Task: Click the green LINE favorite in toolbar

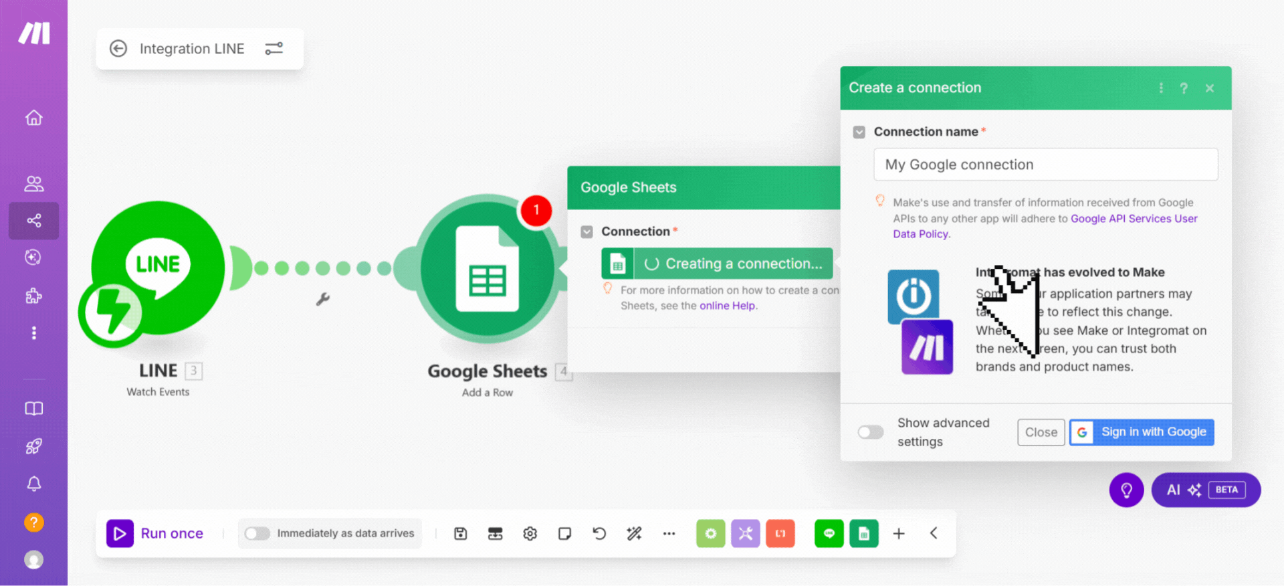Action: (x=829, y=533)
